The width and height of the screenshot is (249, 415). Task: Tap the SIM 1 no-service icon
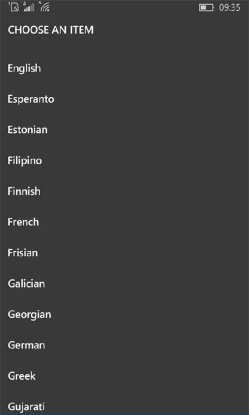[x=14, y=7]
